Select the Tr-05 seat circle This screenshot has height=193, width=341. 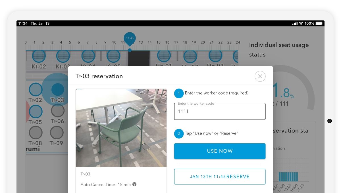point(36,111)
